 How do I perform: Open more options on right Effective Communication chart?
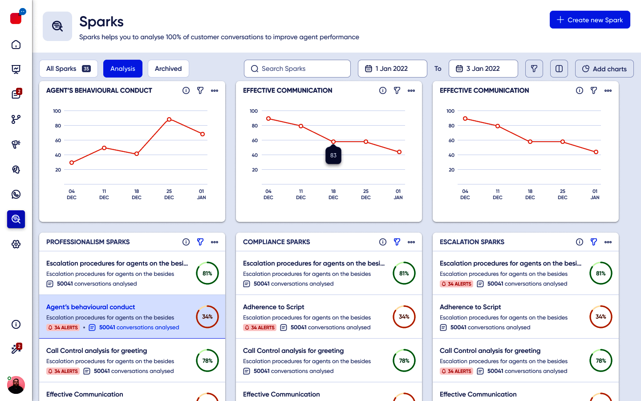pyautogui.click(x=608, y=90)
